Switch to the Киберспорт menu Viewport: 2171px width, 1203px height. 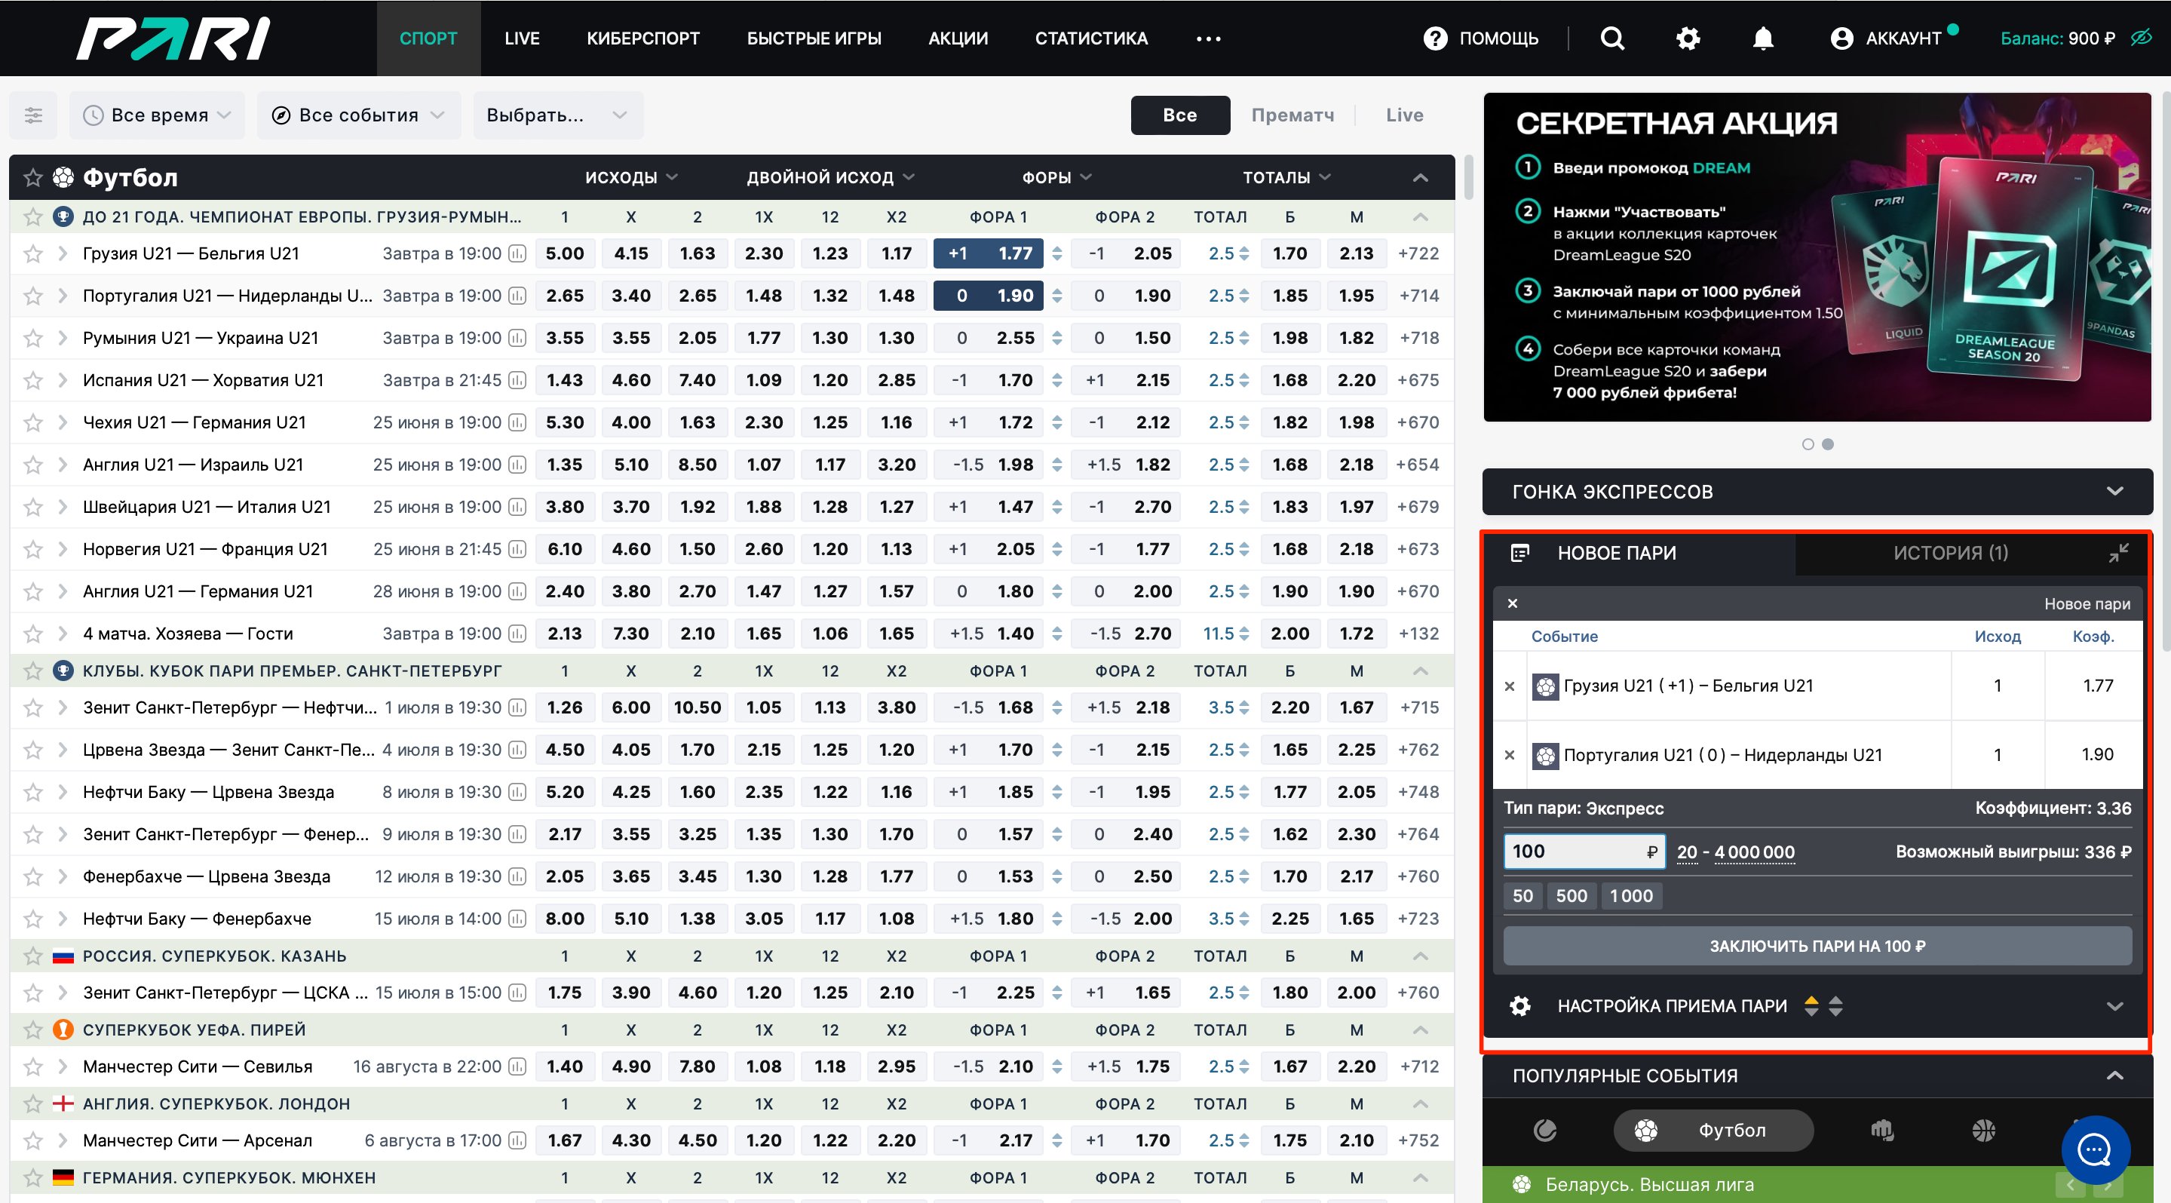[x=643, y=38]
